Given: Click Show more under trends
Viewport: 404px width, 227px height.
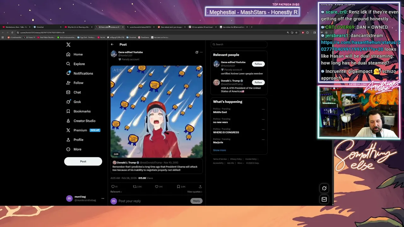Looking at the screenshot, I should [219, 150].
